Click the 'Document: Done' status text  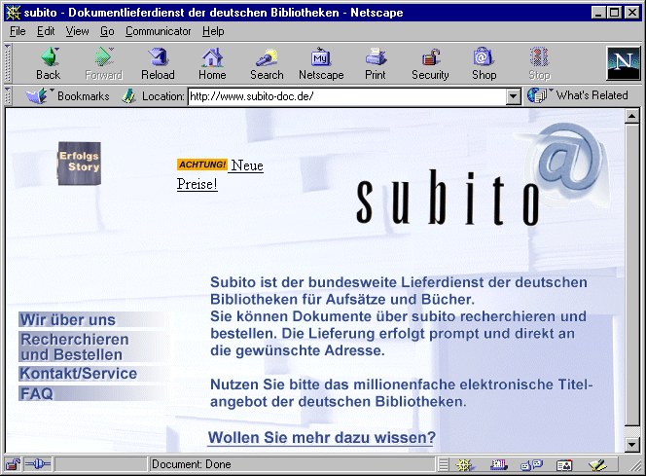click(191, 464)
